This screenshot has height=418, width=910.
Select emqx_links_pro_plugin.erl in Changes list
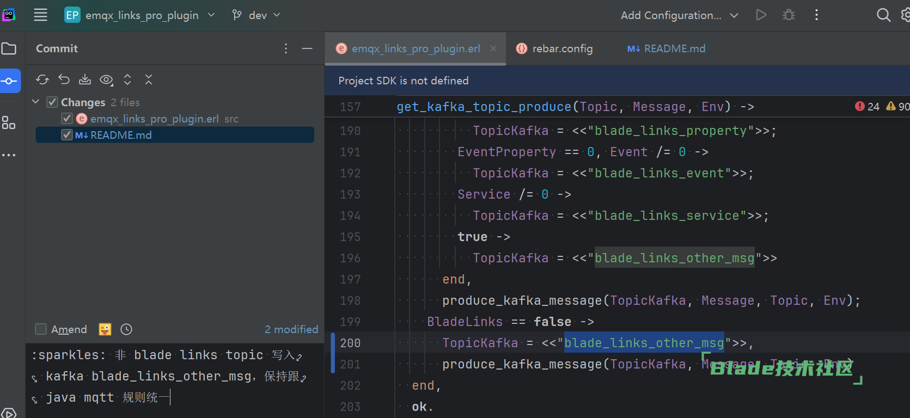(155, 119)
